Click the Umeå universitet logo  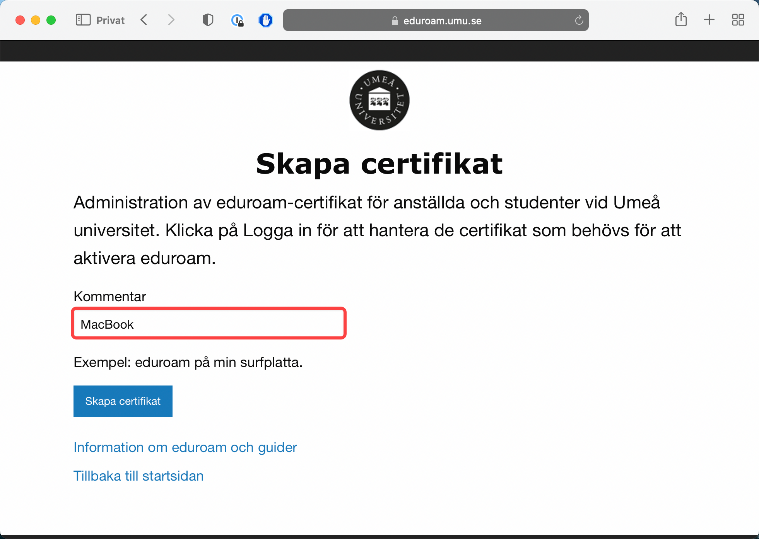tap(379, 100)
